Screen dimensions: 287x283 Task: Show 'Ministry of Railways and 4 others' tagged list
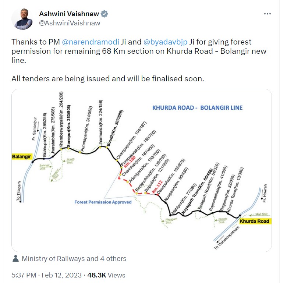pos(74,259)
